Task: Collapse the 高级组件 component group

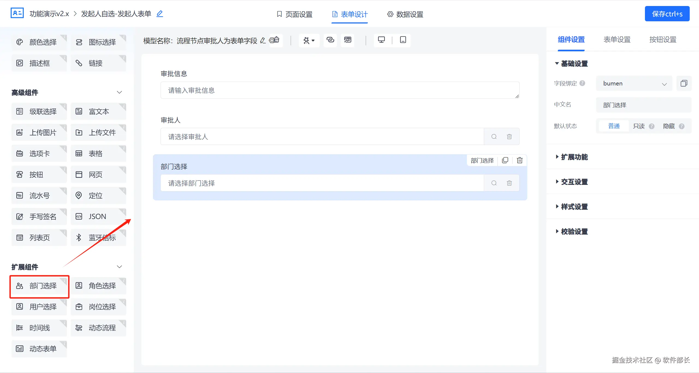Action: pos(119,92)
